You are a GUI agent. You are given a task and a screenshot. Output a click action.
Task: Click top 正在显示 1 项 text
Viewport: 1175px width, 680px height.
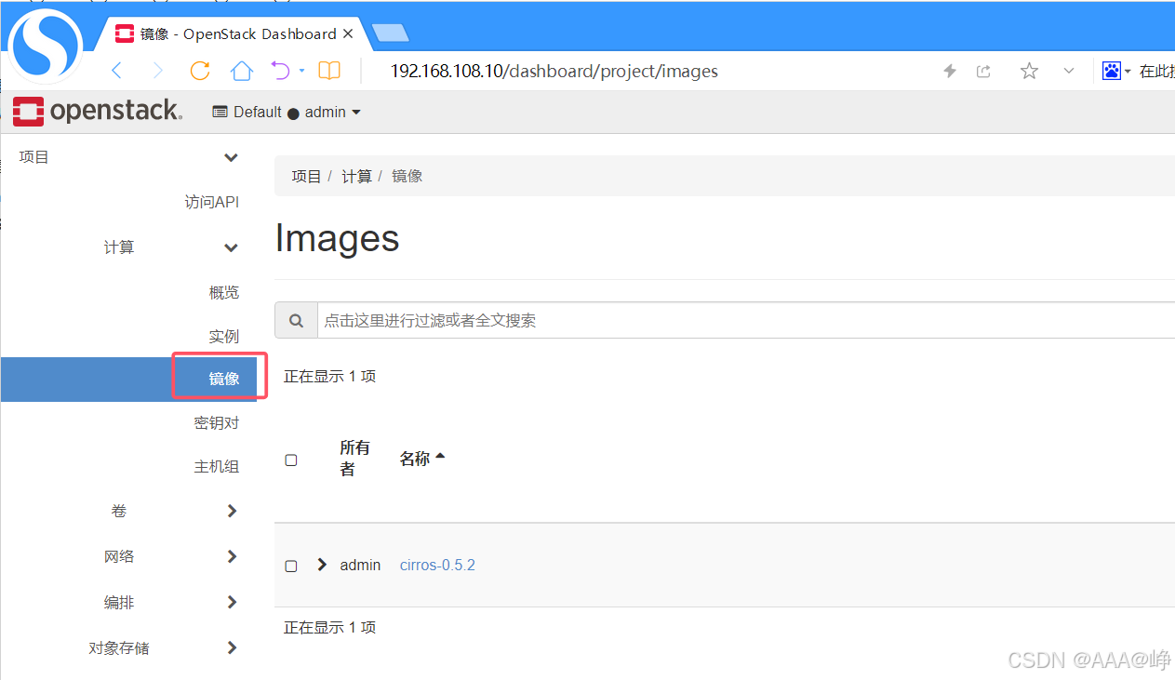330,376
